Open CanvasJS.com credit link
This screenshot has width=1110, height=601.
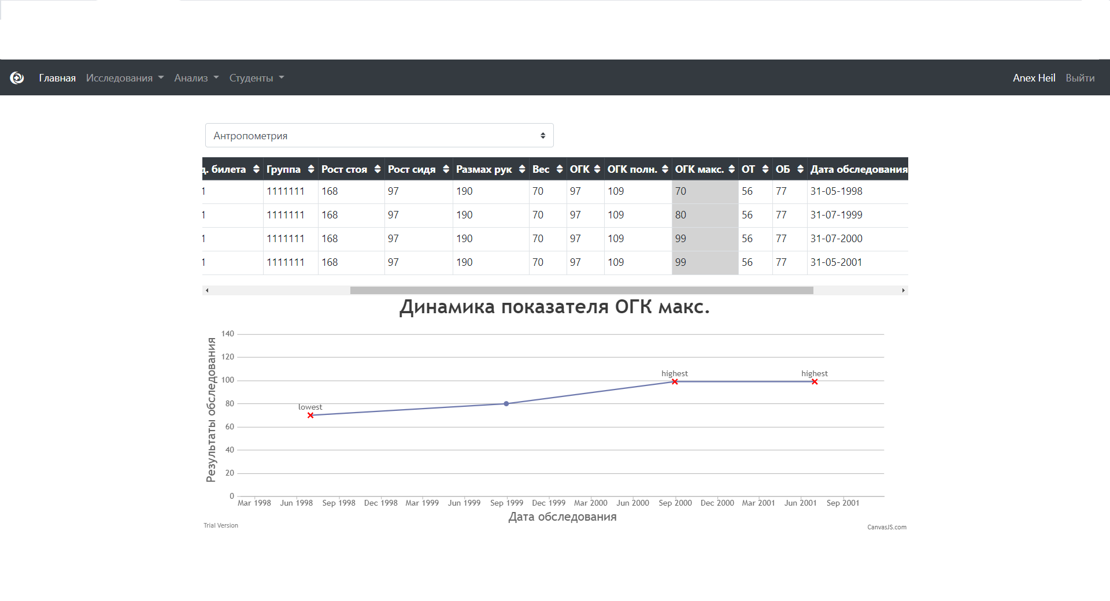pos(887,527)
